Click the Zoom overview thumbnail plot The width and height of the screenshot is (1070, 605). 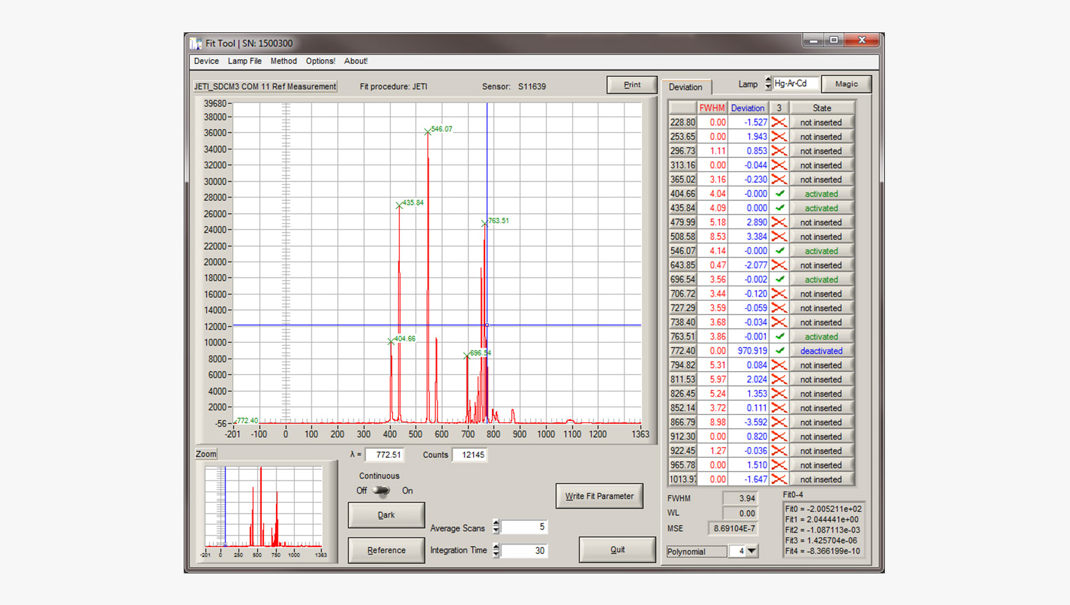tap(264, 508)
